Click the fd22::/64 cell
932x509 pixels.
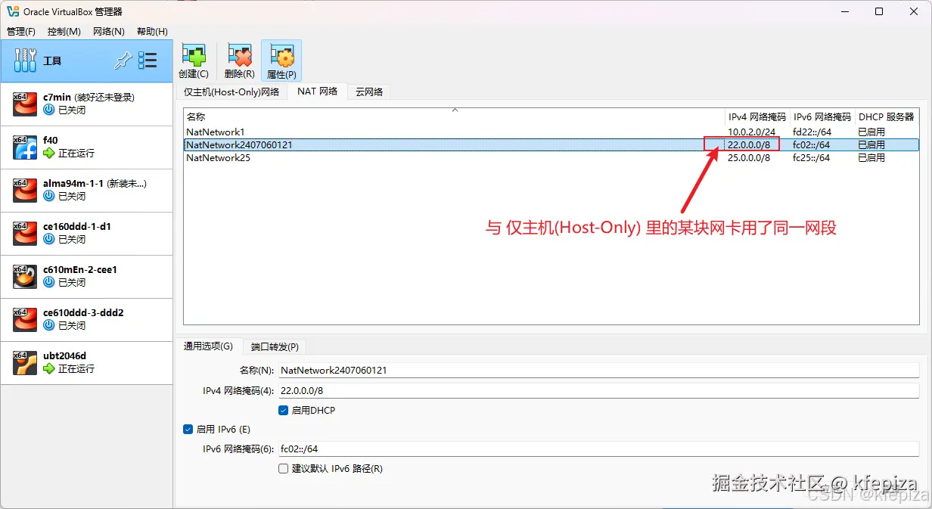coord(812,132)
